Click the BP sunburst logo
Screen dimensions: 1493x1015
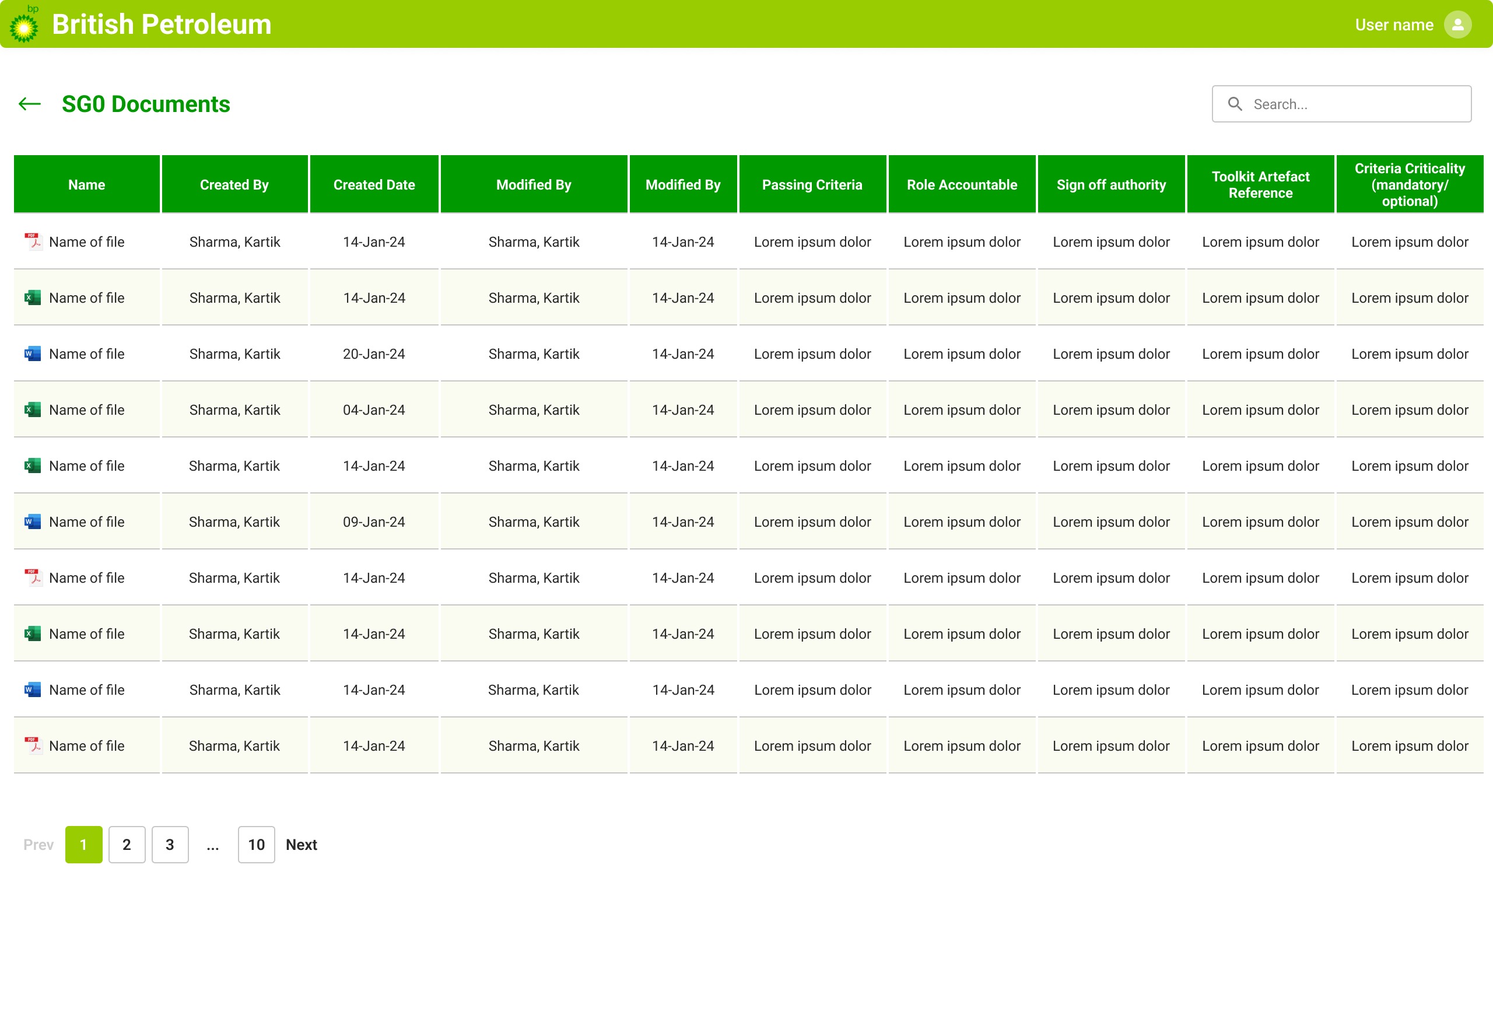tap(24, 27)
